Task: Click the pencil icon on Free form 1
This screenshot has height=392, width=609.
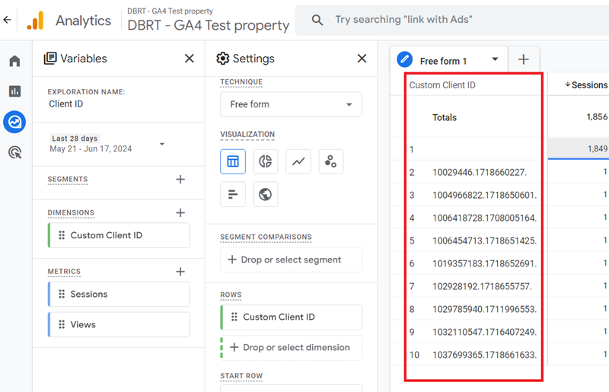Action: 405,59
